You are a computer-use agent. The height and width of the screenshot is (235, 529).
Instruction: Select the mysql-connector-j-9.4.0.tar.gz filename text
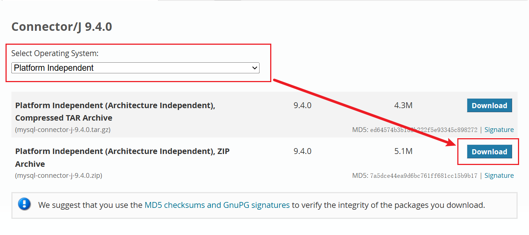coord(63,129)
